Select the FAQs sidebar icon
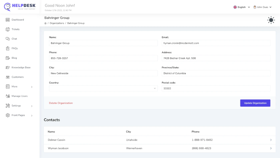280x158 pixels. (8, 48)
